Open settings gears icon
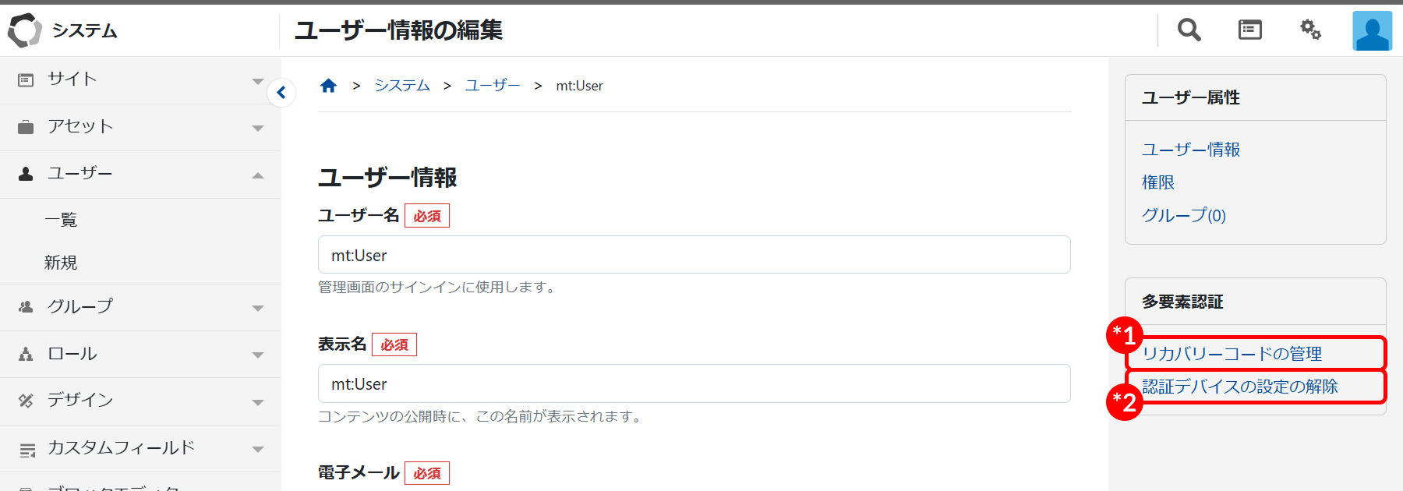The width and height of the screenshot is (1403, 491). 1310,30
